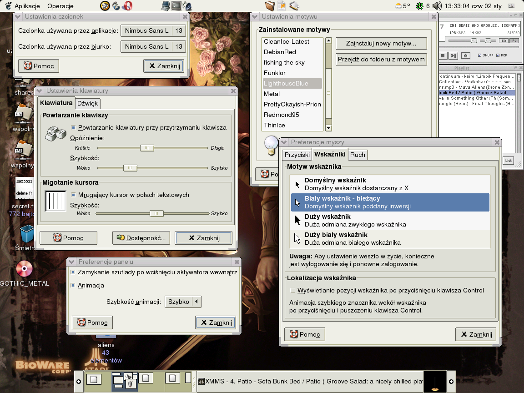This screenshot has height=393, width=524.
Task: Switch to the fourth workspace in the pager
Action: (177, 382)
